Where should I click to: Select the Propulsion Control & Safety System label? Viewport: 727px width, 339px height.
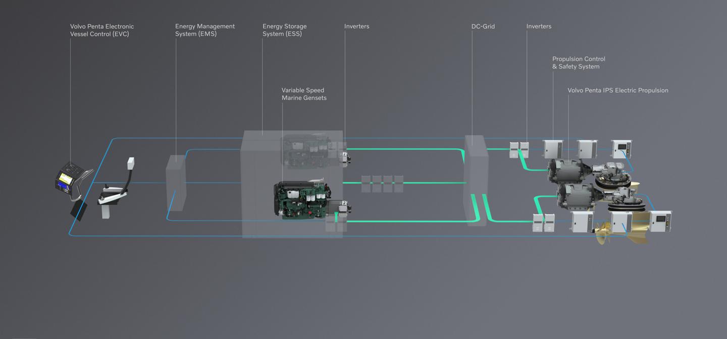579,63
